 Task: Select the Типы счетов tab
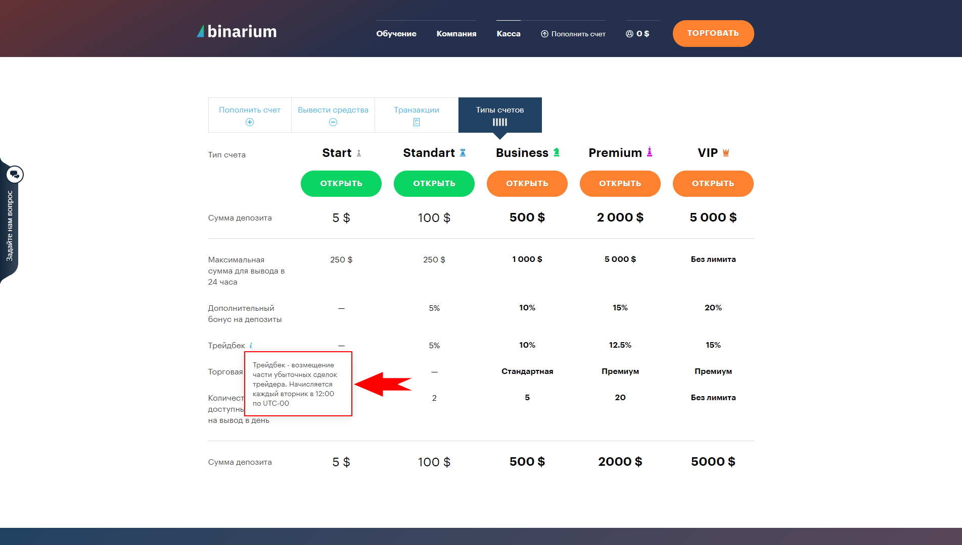499,115
